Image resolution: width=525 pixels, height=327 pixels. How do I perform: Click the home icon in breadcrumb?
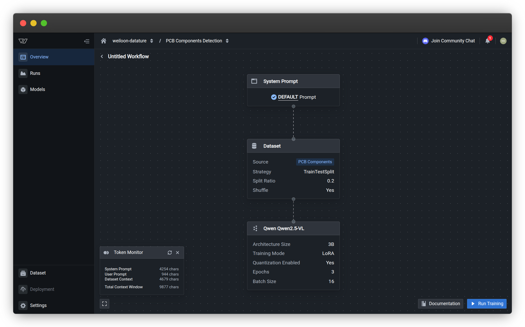(104, 41)
